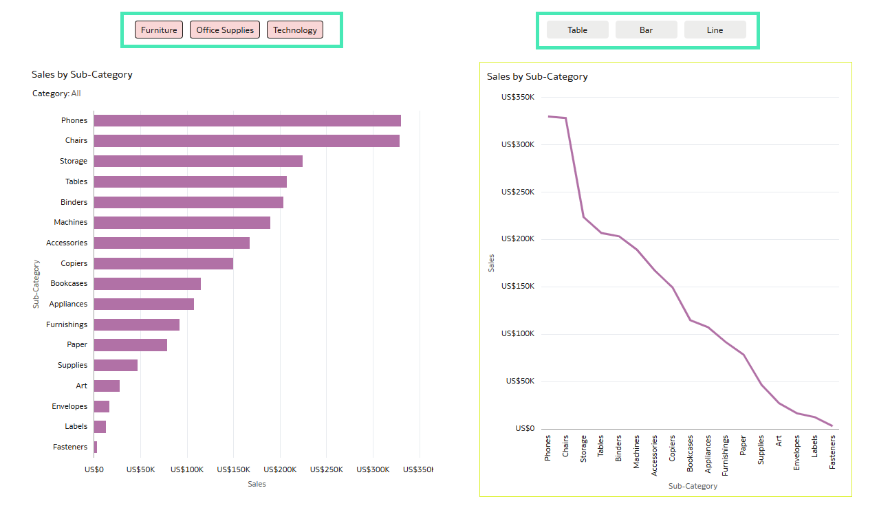This screenshot has width=879, height=521.
Task: Click the line chart's Sales by Sub-Category title
Action: coord(537,77)
